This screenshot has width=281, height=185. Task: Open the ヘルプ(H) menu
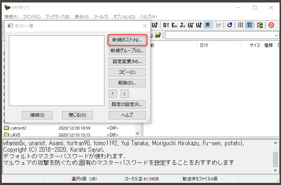[x=149, y=17]
